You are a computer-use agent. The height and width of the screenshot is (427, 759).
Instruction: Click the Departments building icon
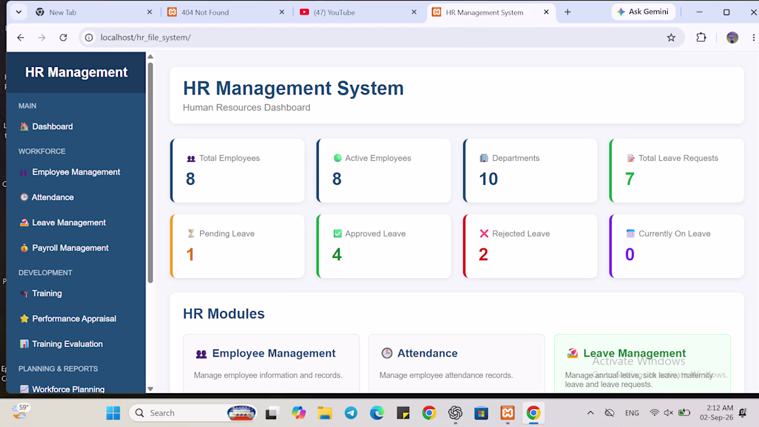(x=484, y=158)
